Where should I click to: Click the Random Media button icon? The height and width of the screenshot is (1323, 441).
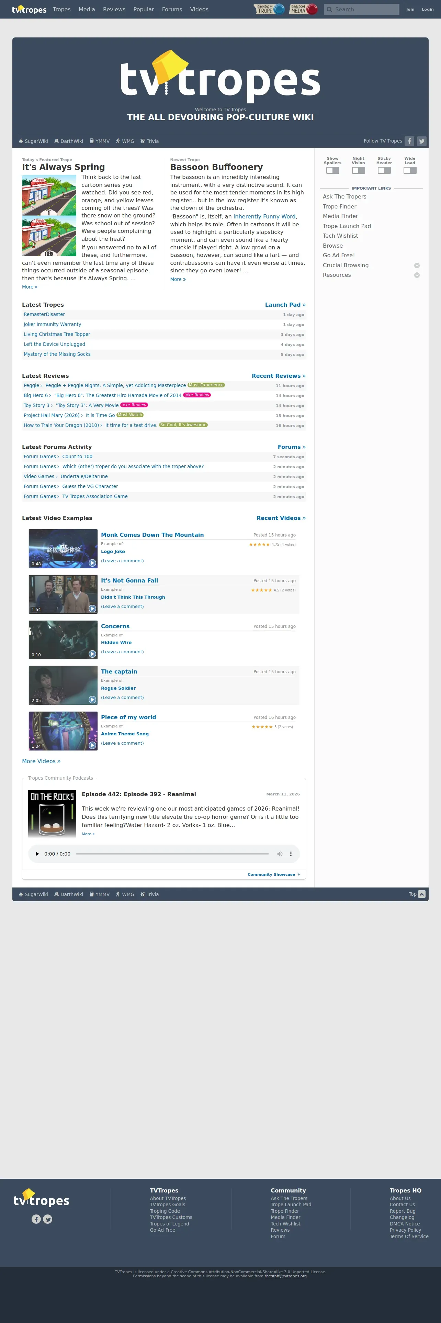click(x=303, y=9)
